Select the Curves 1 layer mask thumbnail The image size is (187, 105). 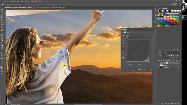[167, 63]
